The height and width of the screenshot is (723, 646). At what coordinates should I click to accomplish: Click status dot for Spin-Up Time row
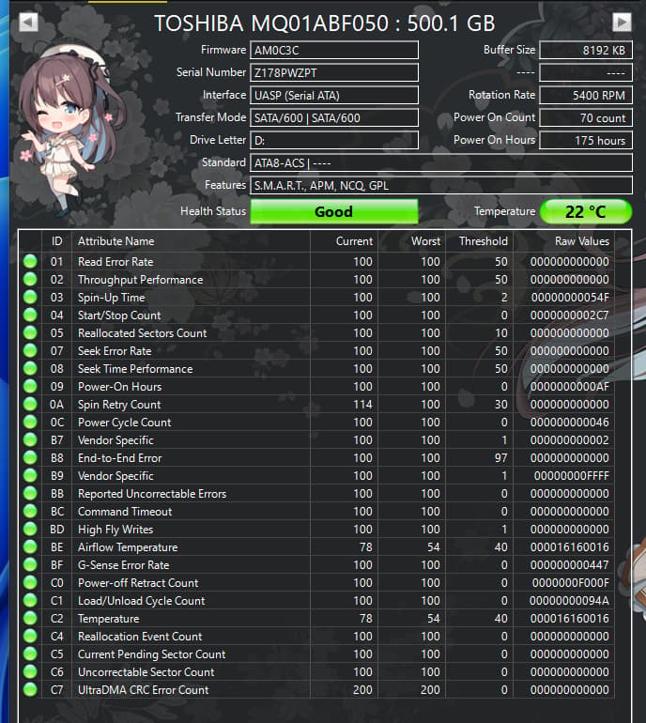point(30,298)
